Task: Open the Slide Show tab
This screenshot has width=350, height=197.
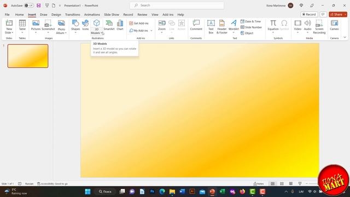Action: (112, 15)
